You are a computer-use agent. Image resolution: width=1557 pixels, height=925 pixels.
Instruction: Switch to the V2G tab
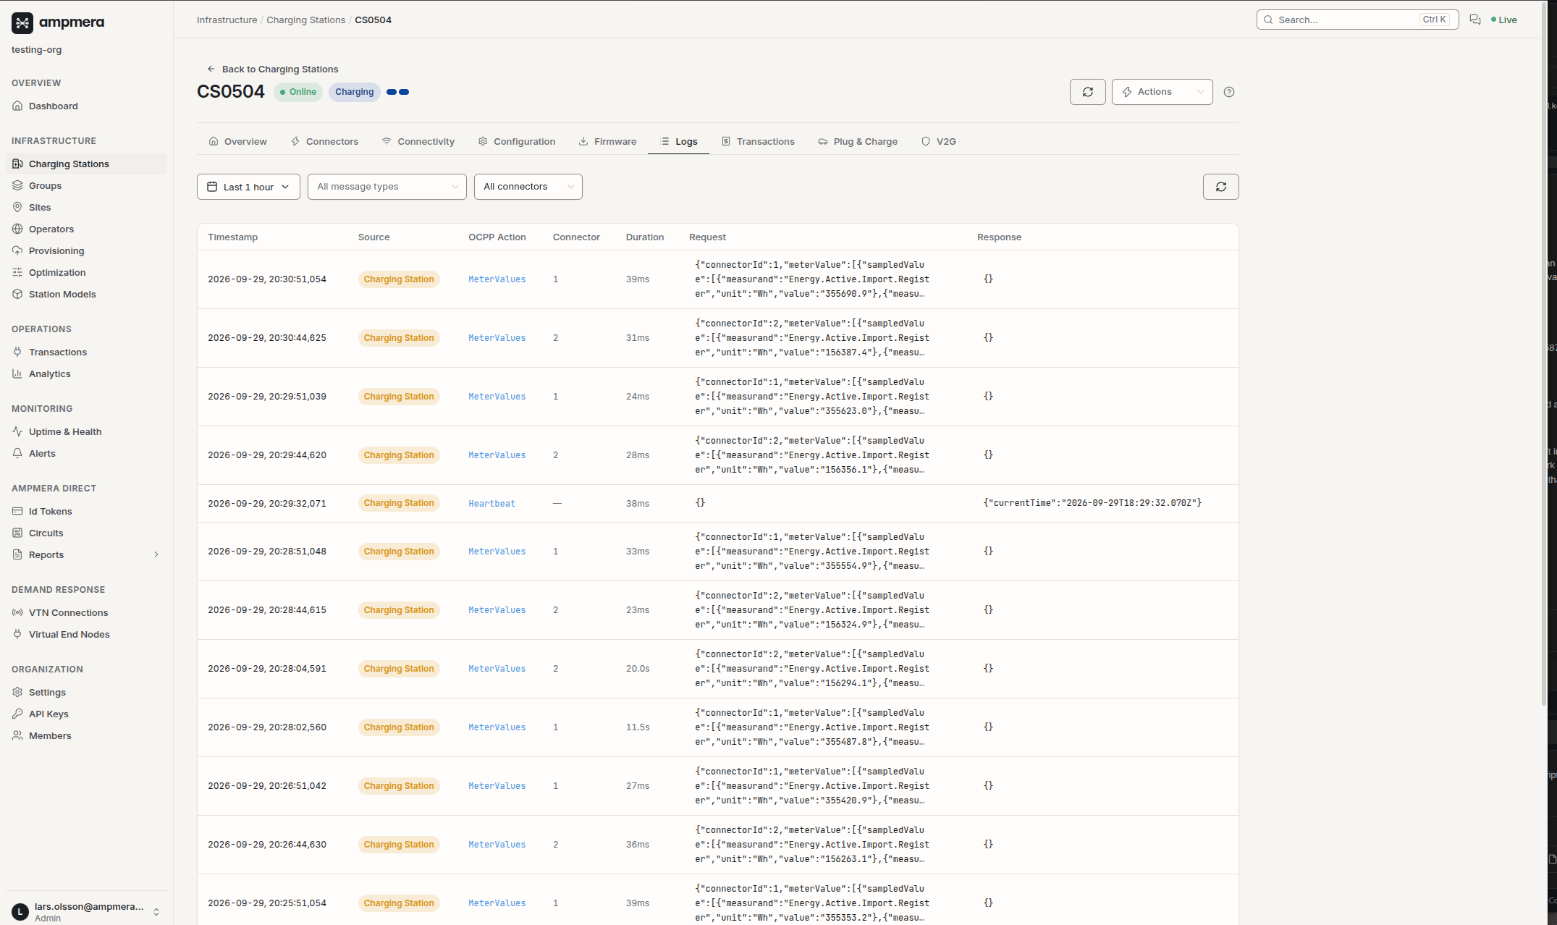(x=939, y=141)
